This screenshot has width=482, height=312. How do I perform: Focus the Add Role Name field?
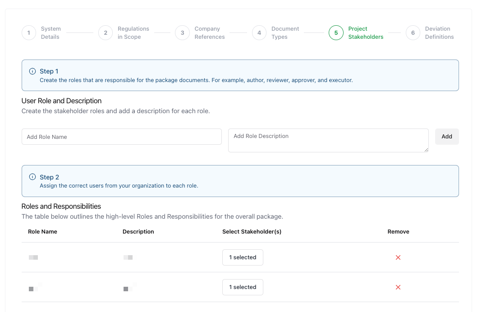tap(122, 137)
